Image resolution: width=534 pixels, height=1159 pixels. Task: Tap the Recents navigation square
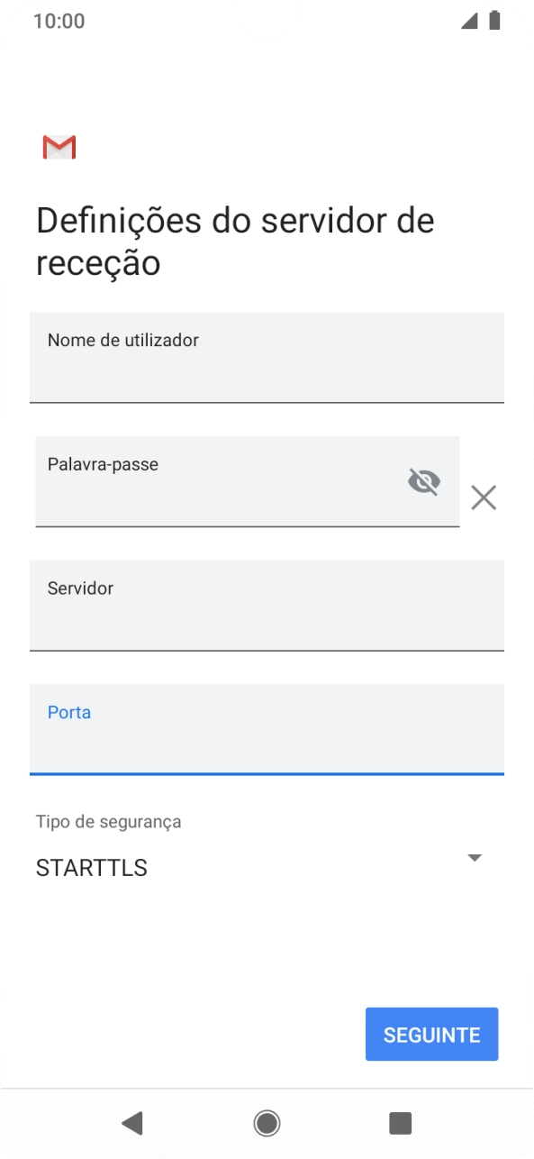(x=400, y=1123)
